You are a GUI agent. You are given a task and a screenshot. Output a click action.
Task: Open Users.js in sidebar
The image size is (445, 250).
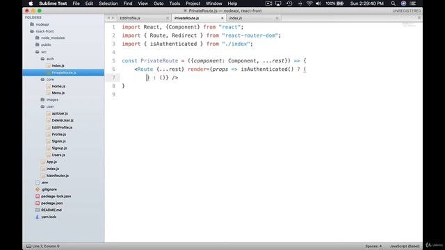58,155
